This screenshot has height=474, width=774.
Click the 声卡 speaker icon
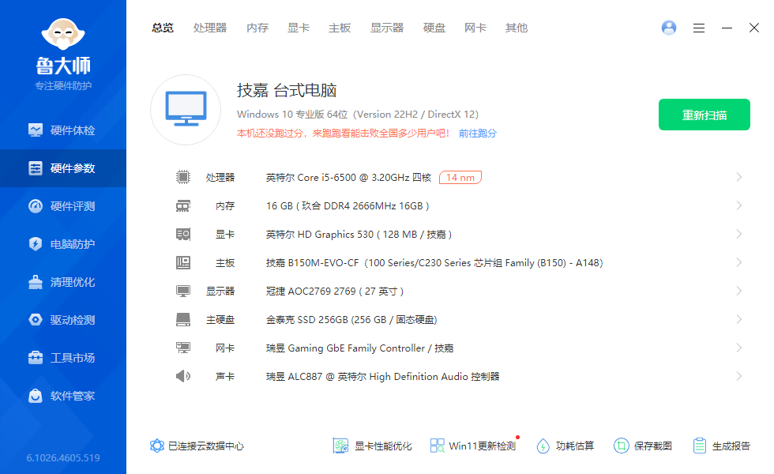(183, 376)
